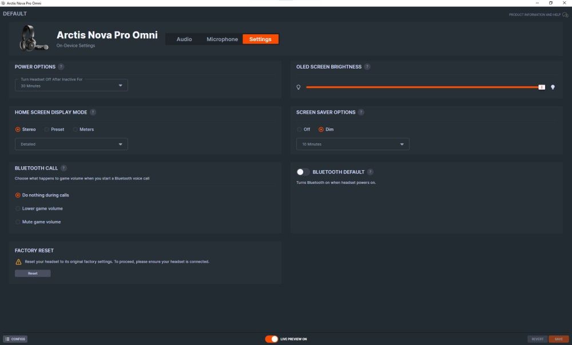Click the bright lightbulb brightness icon
Screen dimensions: 572x345
click(553, 87)
